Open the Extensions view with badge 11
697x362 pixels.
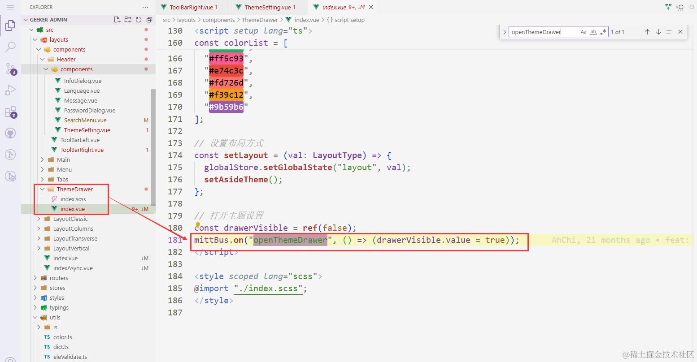10,112
